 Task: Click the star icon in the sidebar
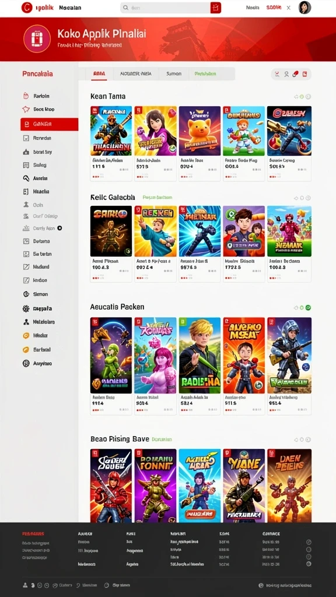[x=26, y=109]
